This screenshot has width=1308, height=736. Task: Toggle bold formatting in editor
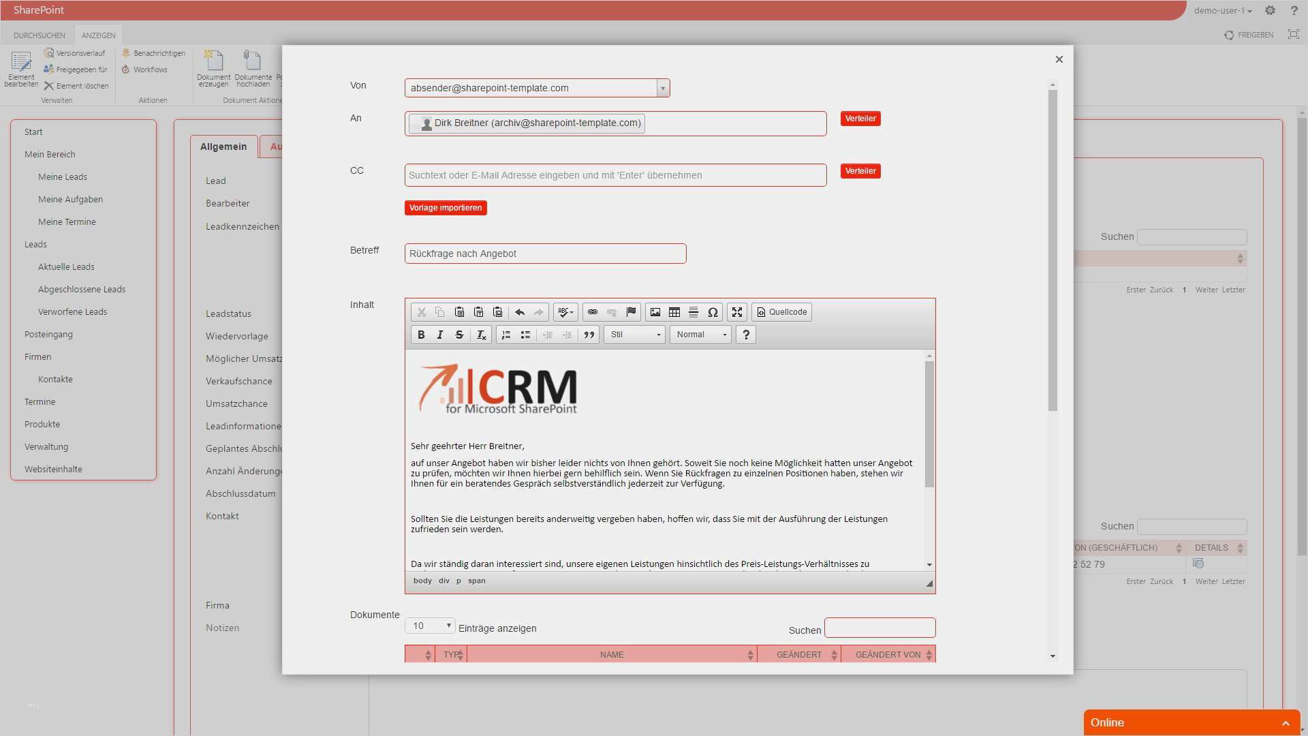[x=421, y=335]
